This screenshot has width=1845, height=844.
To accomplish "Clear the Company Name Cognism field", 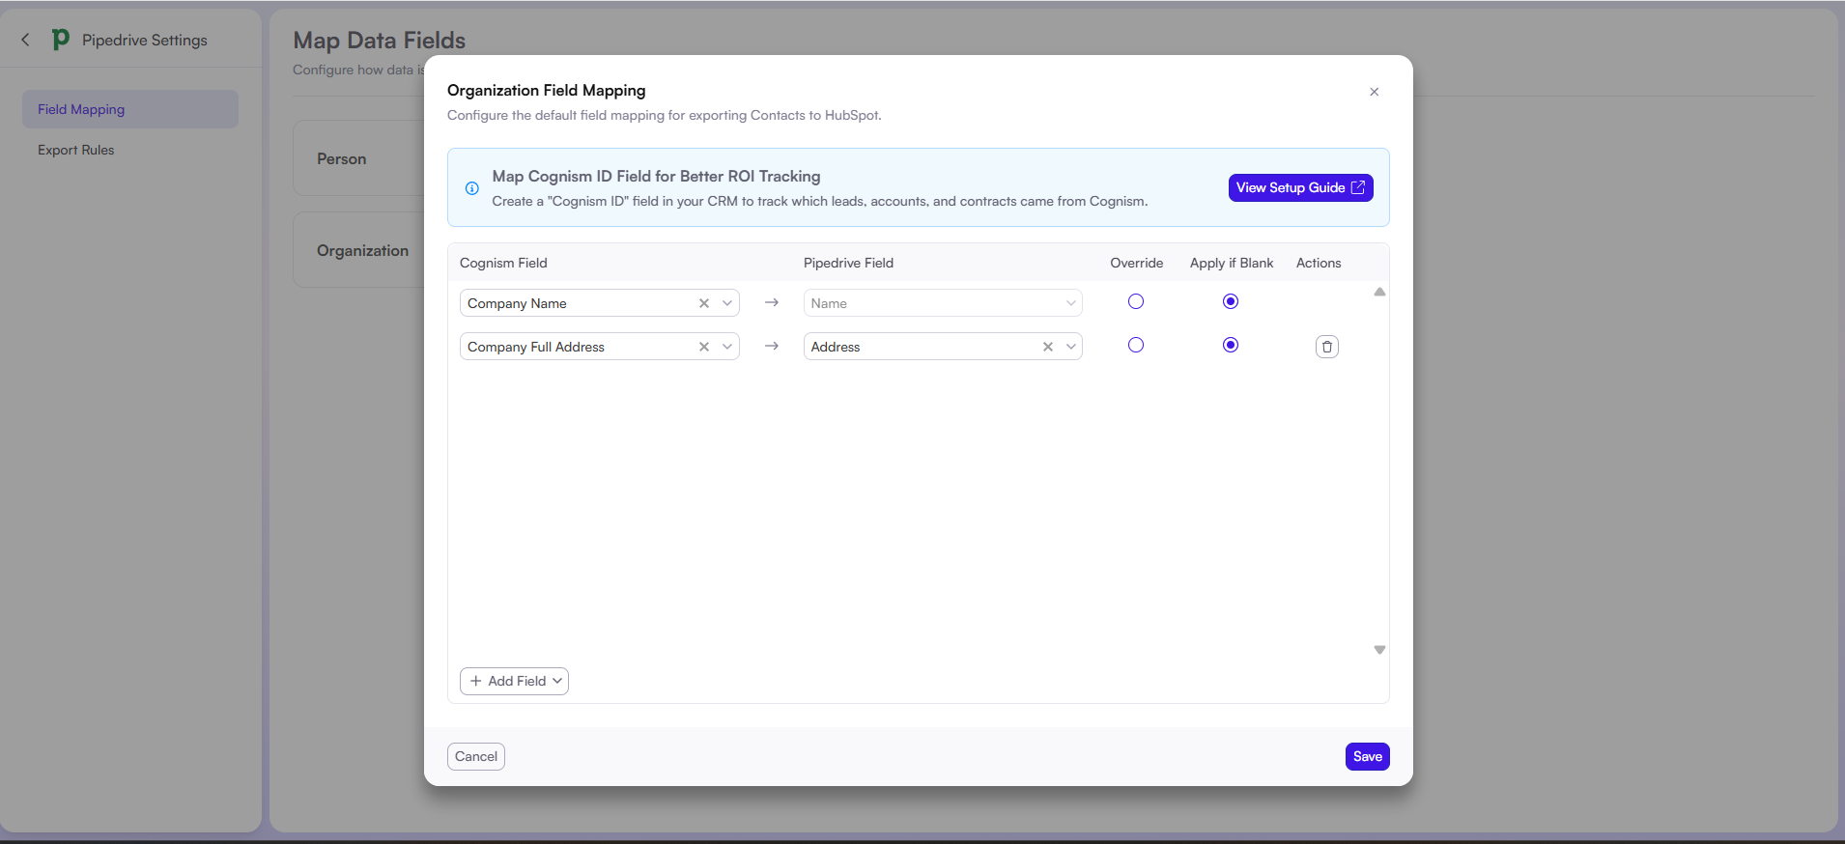I will [x=704, y=303].
